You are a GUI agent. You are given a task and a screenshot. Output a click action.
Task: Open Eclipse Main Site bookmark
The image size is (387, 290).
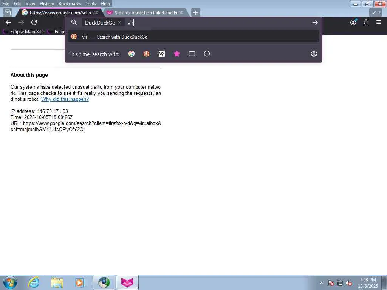click(x=23, y=32)
